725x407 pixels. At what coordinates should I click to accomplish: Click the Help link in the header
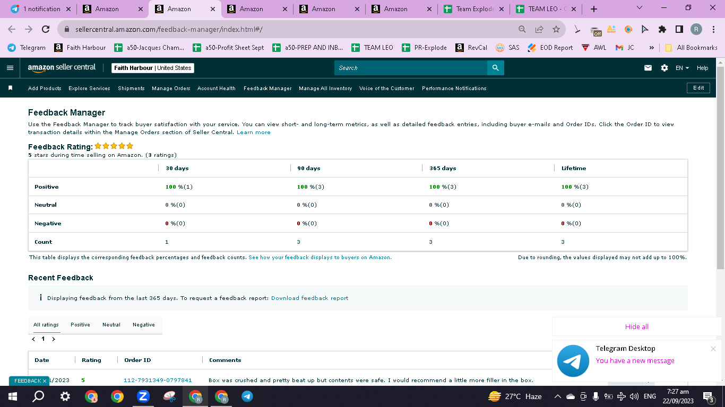pyautogui.click(x=703, y=68)
